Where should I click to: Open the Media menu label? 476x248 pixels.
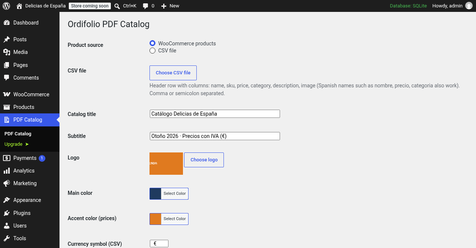pyautogui.click(x=20, y=52)
